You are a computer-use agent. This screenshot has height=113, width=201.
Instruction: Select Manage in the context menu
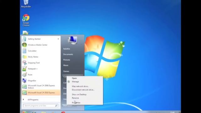click(x=85, y=82)
